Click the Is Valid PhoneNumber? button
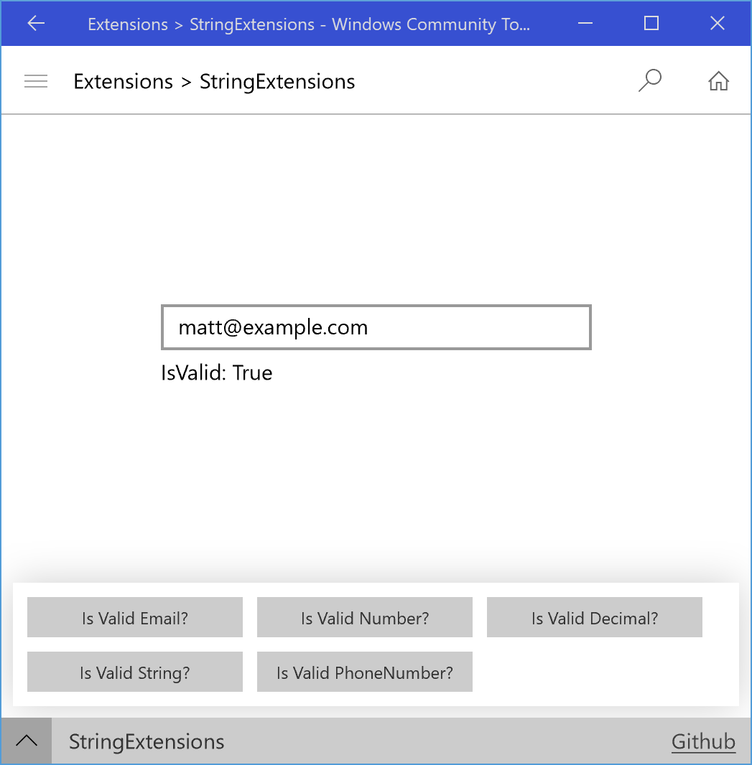The image size is (752, 765). [364, 672]
